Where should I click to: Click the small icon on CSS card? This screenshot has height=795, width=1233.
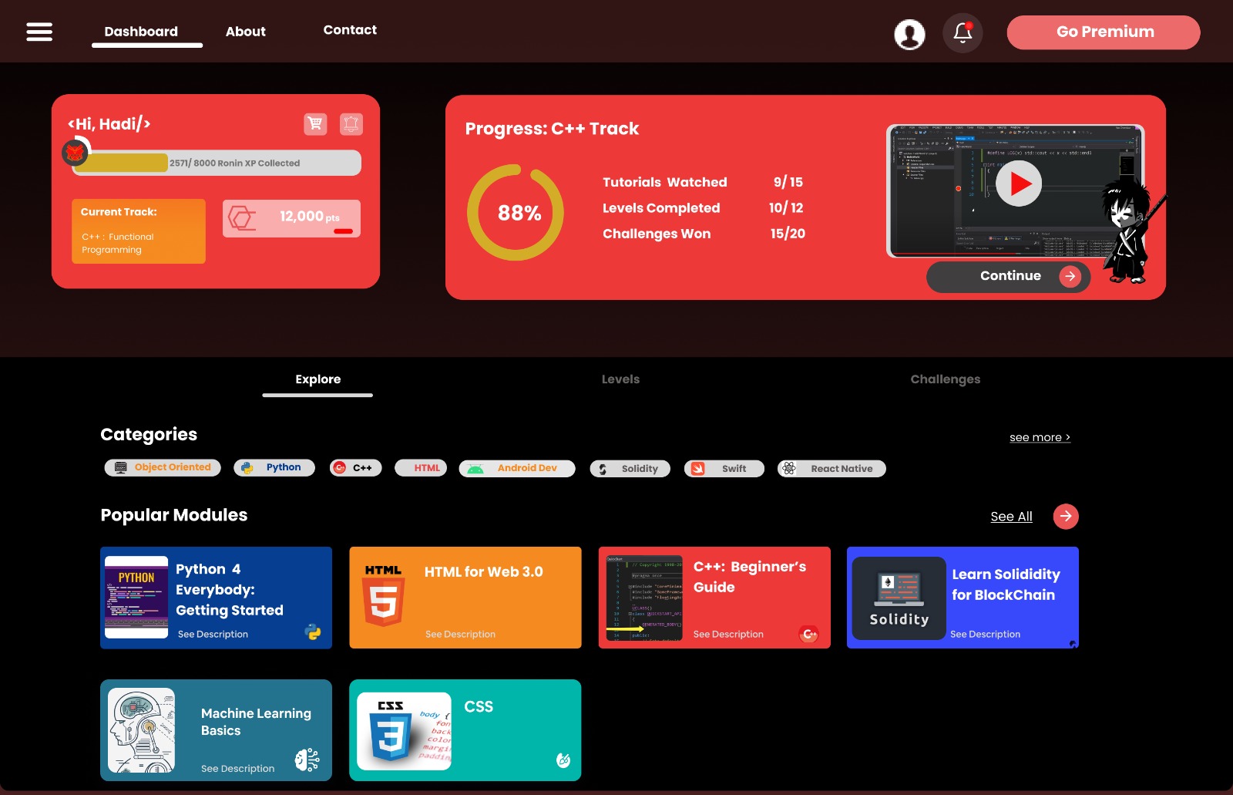pyautogui.click(x=563, y=760)
